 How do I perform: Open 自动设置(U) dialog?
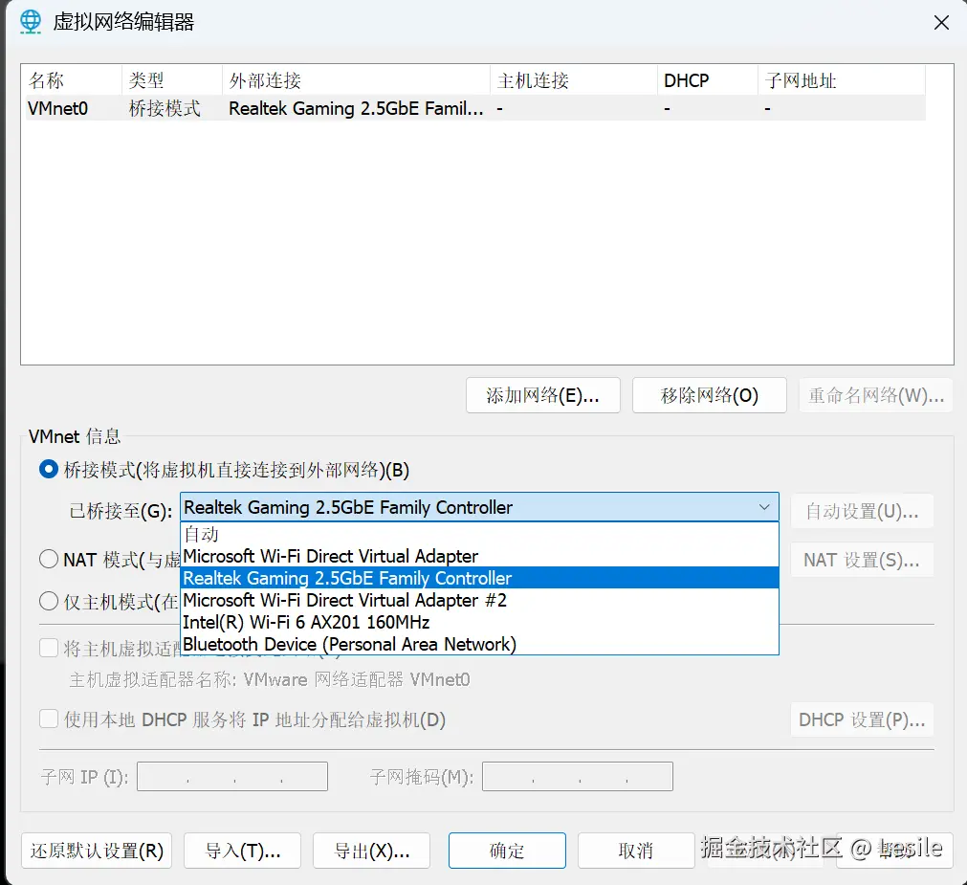pyautogui.click(x=862, y=510)
